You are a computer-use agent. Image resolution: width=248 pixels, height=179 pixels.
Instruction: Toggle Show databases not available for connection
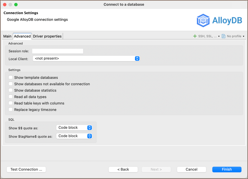(x=11, y=84)
